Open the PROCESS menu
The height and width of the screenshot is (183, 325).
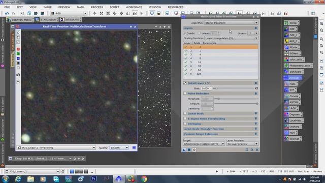(x=97, y=7)
